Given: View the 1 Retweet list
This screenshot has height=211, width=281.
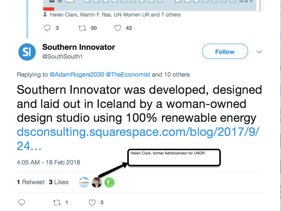Looking at the screenshot, I should pyautogui.click(x=31, y=182).
